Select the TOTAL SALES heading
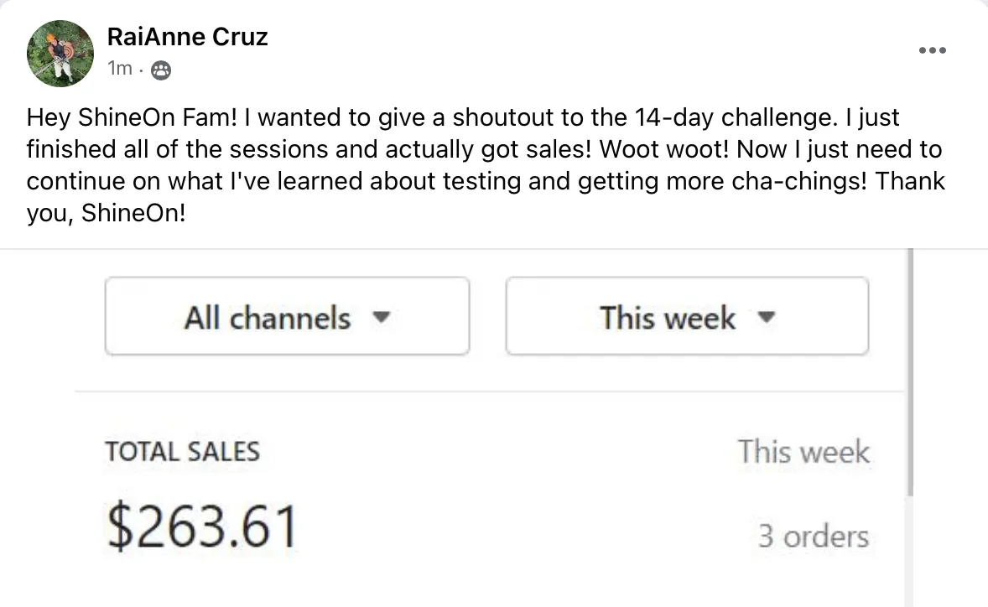The image size is (988, 607). pos(182,451)
